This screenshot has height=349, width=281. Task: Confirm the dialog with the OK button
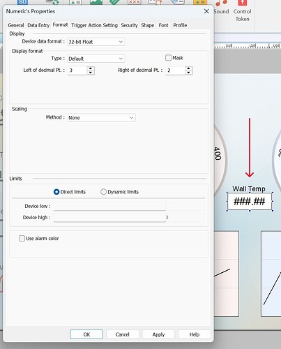[86, 334]
